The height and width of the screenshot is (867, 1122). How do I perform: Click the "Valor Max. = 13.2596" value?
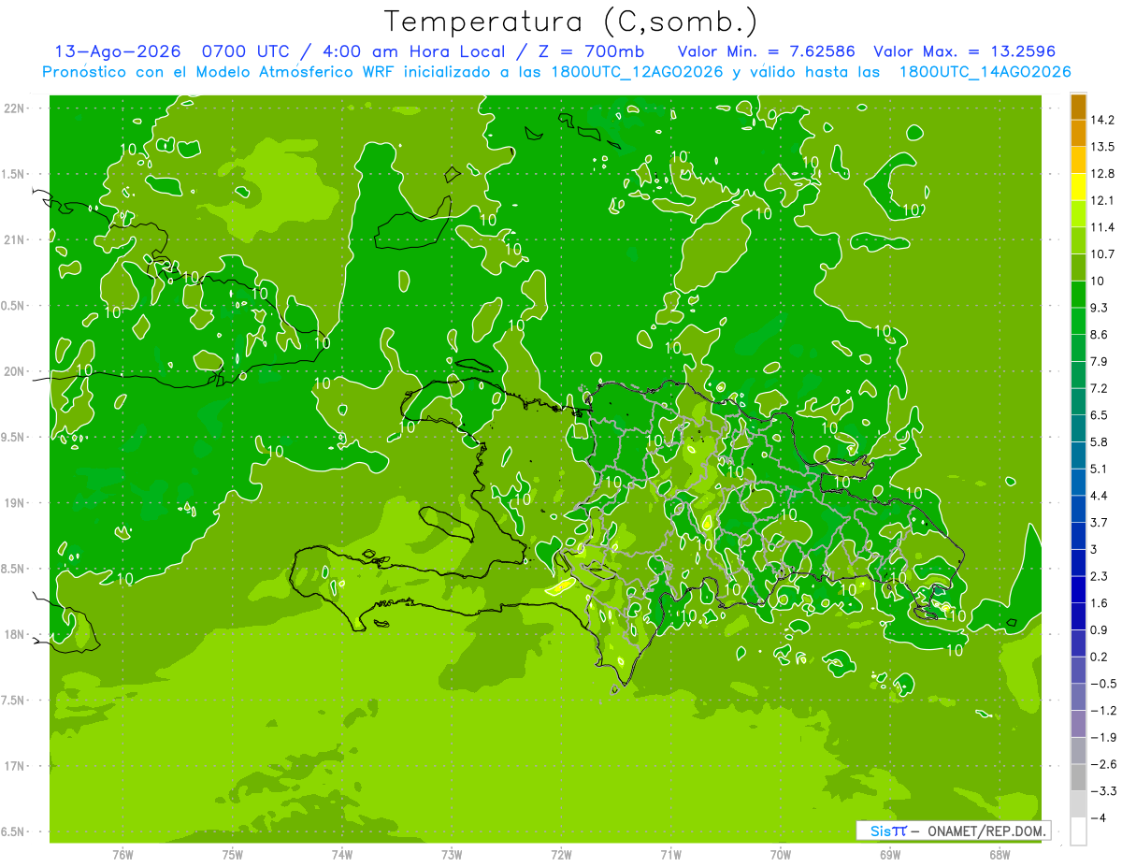(965, 51)
